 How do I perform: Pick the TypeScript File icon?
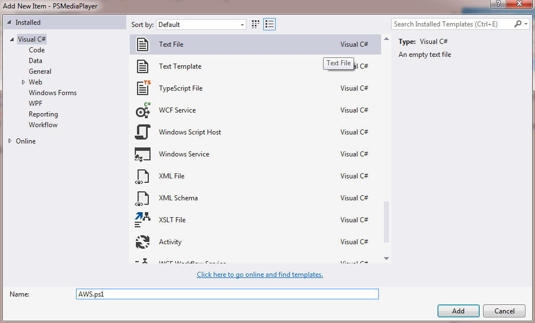(x=143, y=88)
